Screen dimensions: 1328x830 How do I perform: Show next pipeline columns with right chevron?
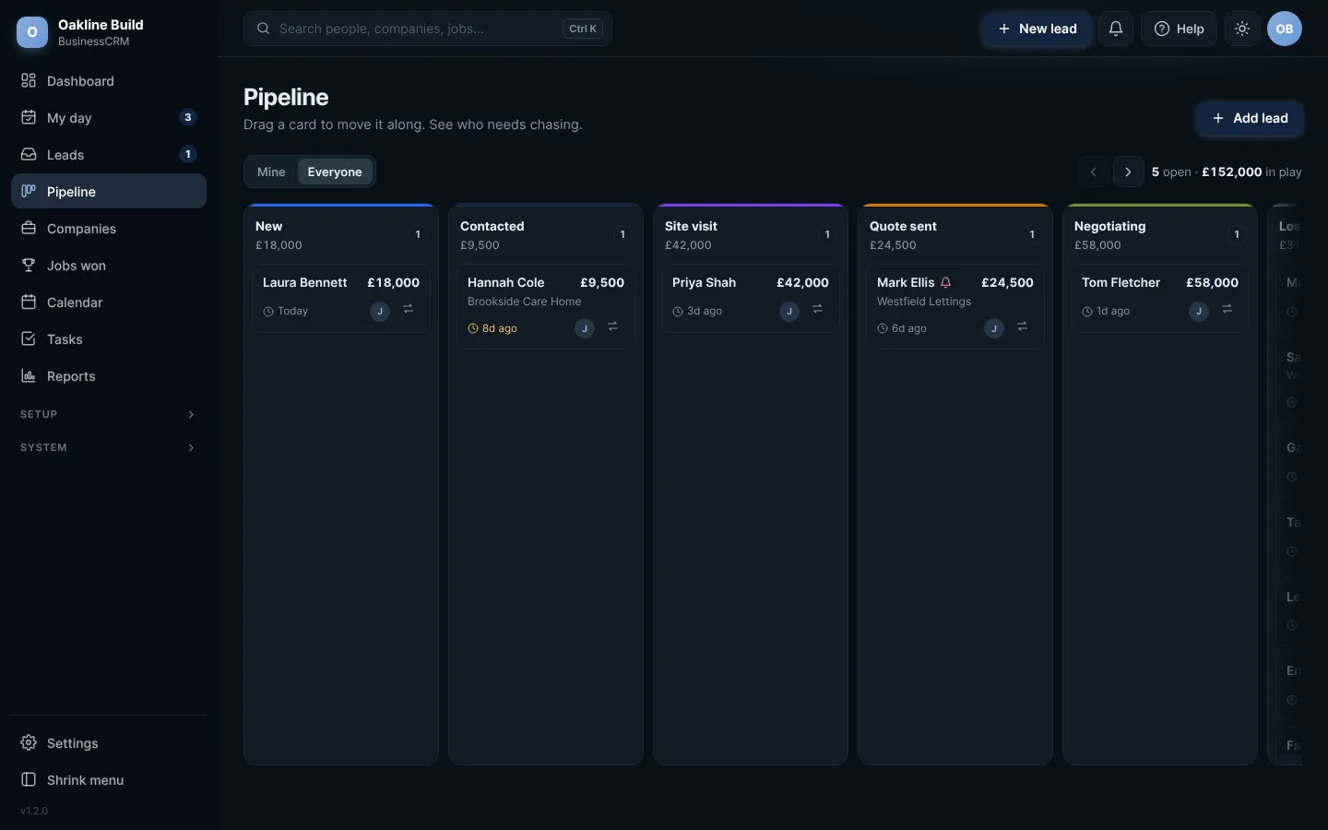[1128, 172]
